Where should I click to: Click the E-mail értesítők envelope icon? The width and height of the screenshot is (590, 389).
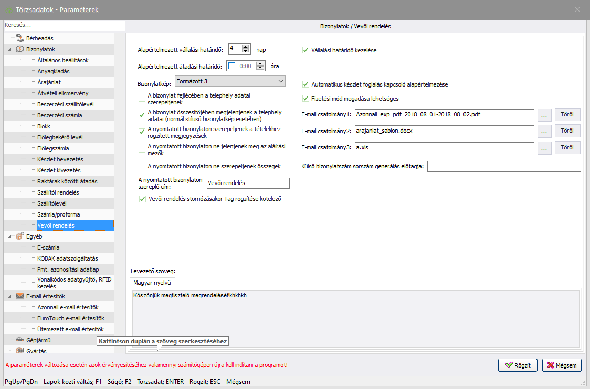coord(20,296)
